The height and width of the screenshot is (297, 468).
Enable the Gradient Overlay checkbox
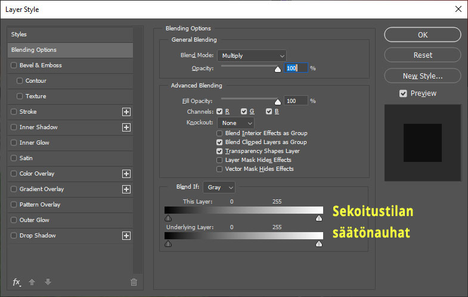(x=14, y=189)
